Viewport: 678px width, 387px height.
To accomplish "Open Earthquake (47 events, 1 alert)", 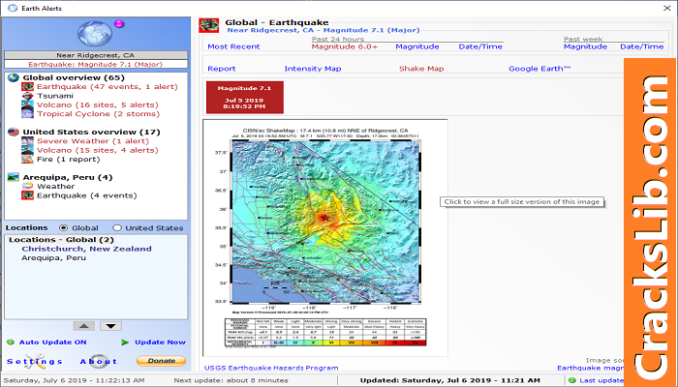I will click(x=108, y=87).
